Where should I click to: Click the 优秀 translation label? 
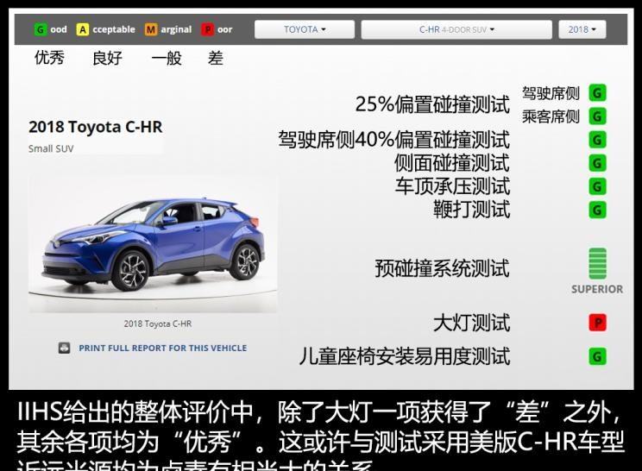(49, 58)
